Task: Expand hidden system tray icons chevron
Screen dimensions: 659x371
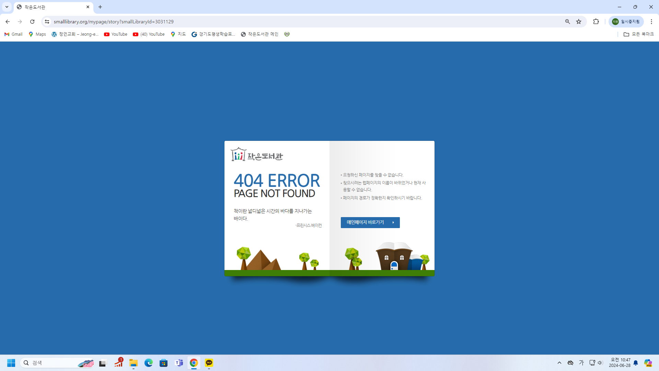Action: [x=559, y=363]
